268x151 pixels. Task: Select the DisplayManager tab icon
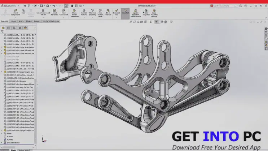tap(25, 28)
